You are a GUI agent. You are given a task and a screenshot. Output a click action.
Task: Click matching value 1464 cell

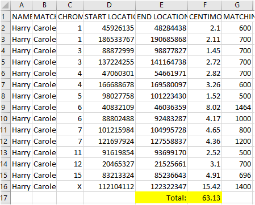point(237,107)
